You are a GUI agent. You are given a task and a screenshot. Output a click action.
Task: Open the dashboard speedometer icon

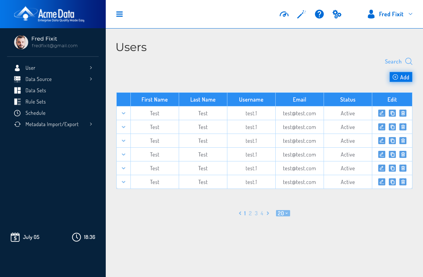coord(284,14)
